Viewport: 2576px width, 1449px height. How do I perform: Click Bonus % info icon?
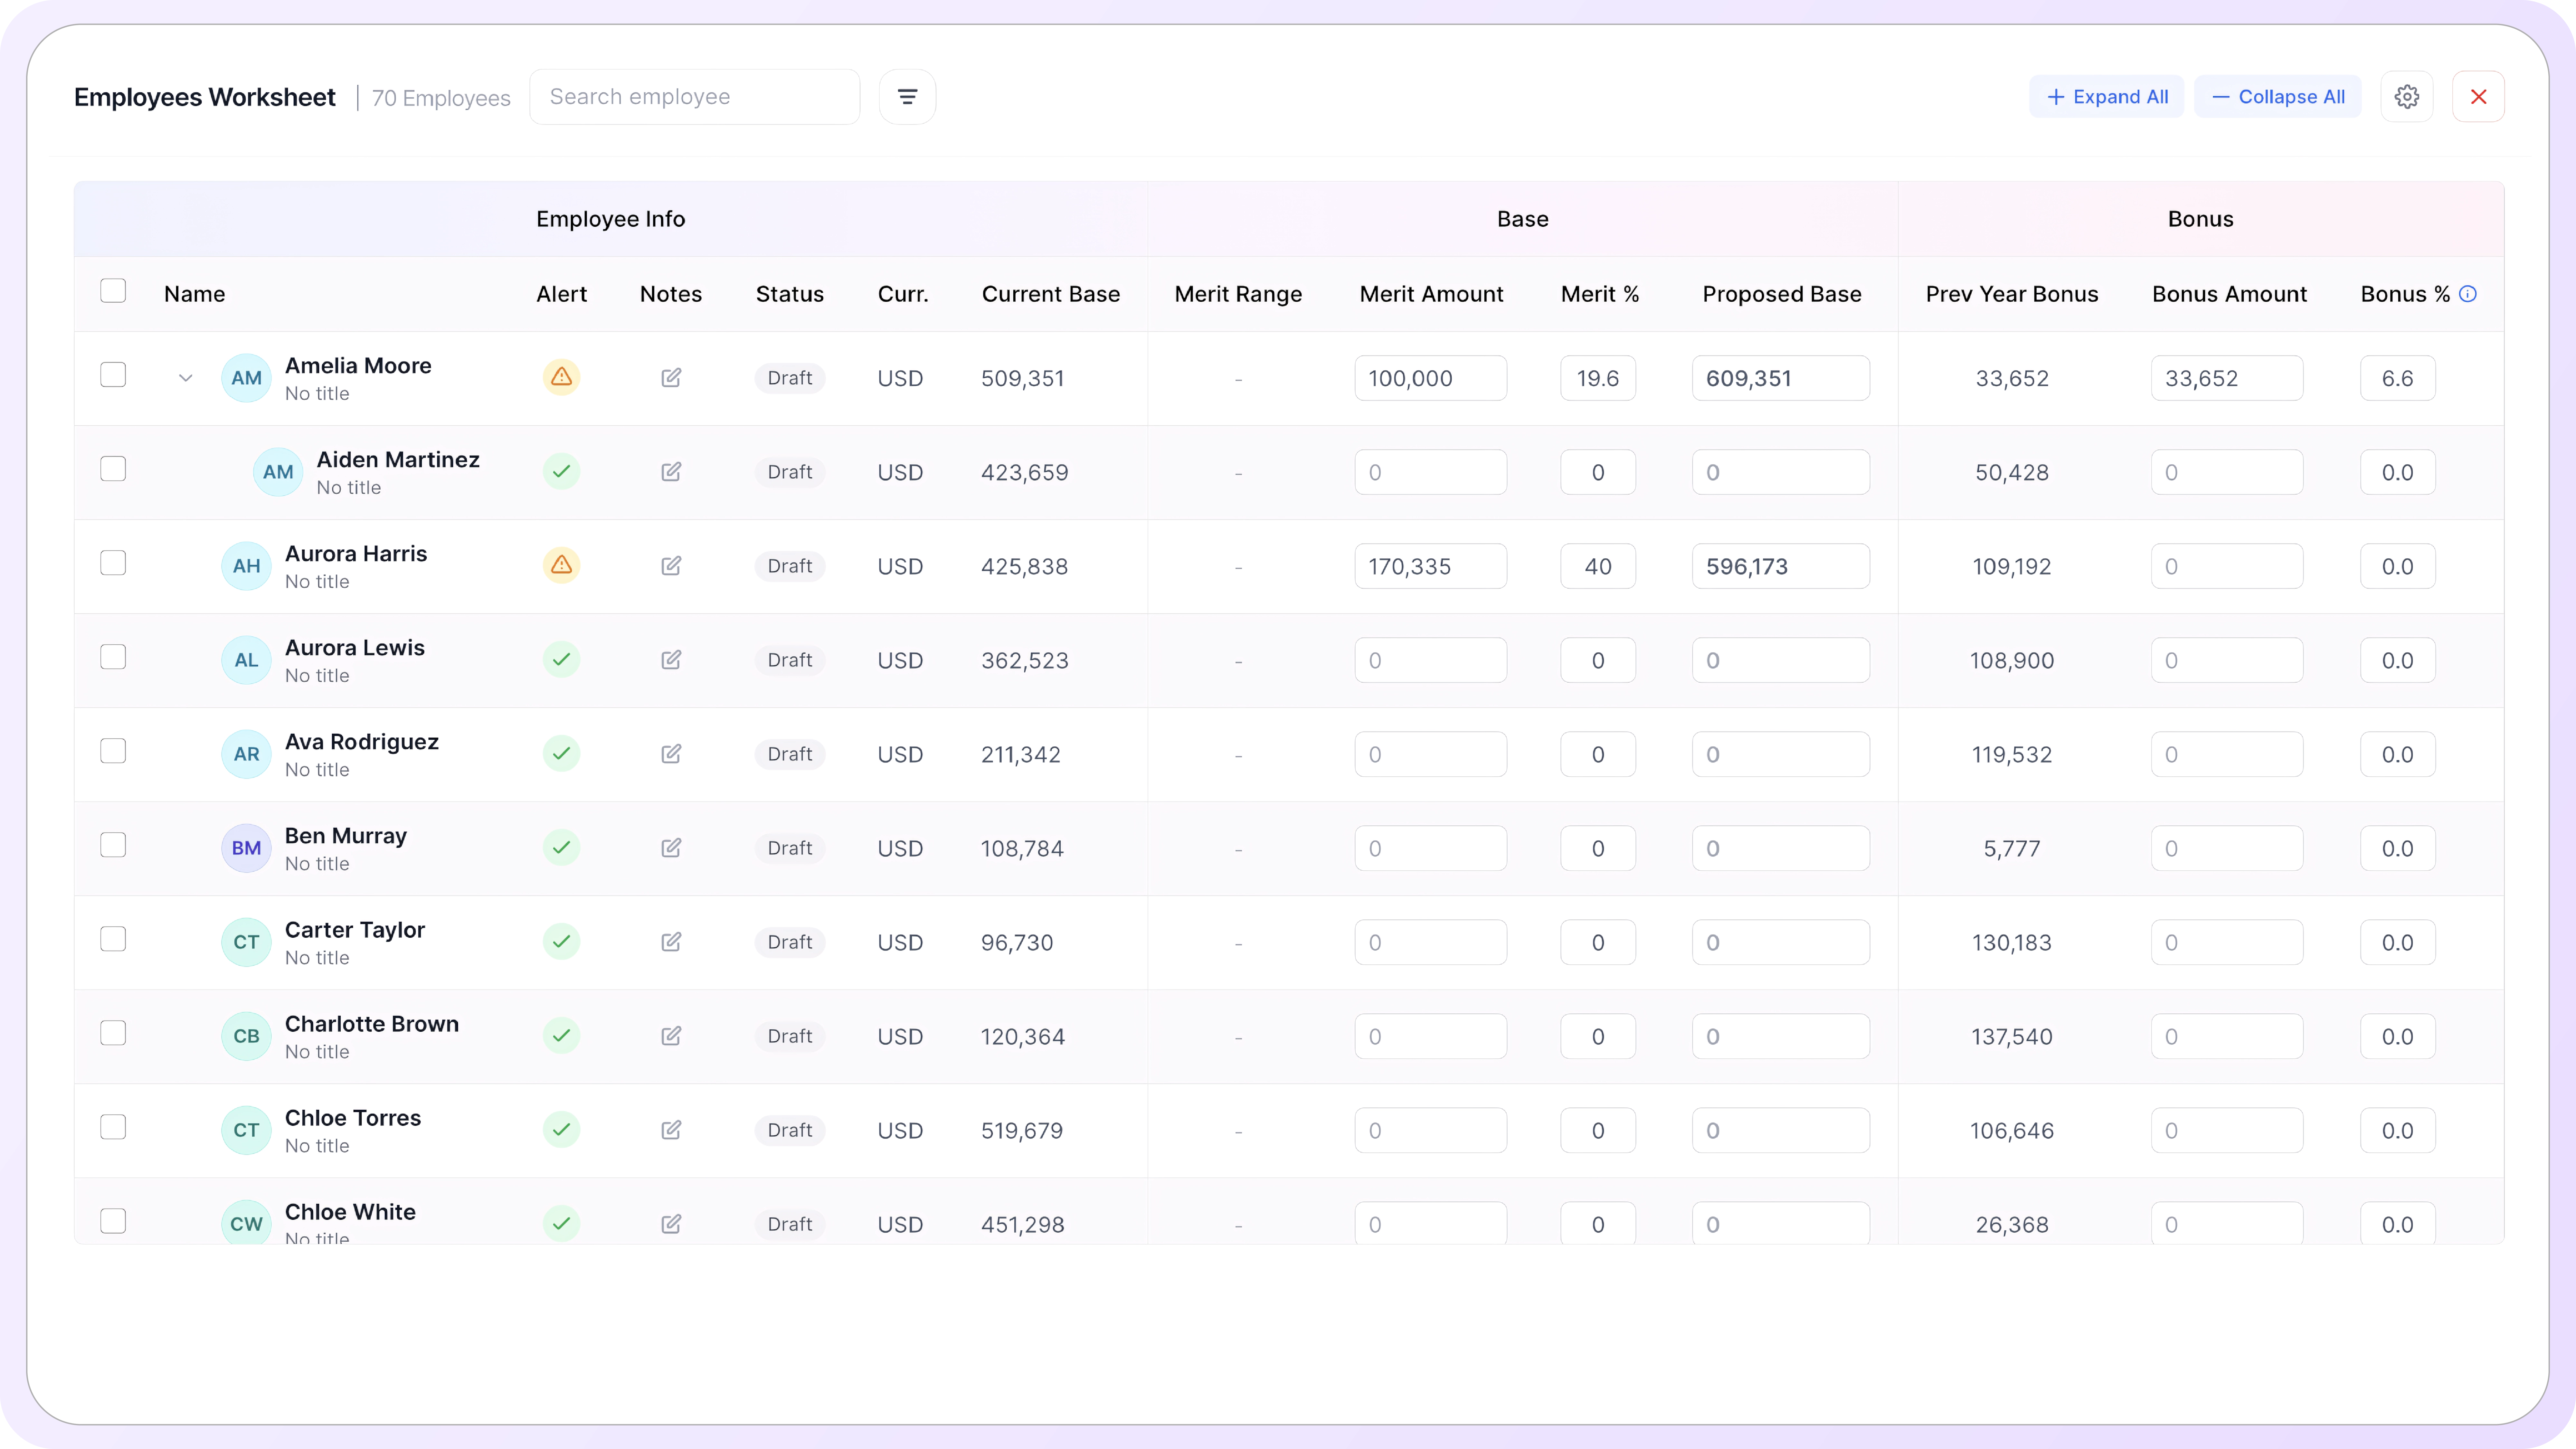pyautogui.click(x=2468, y=294)
